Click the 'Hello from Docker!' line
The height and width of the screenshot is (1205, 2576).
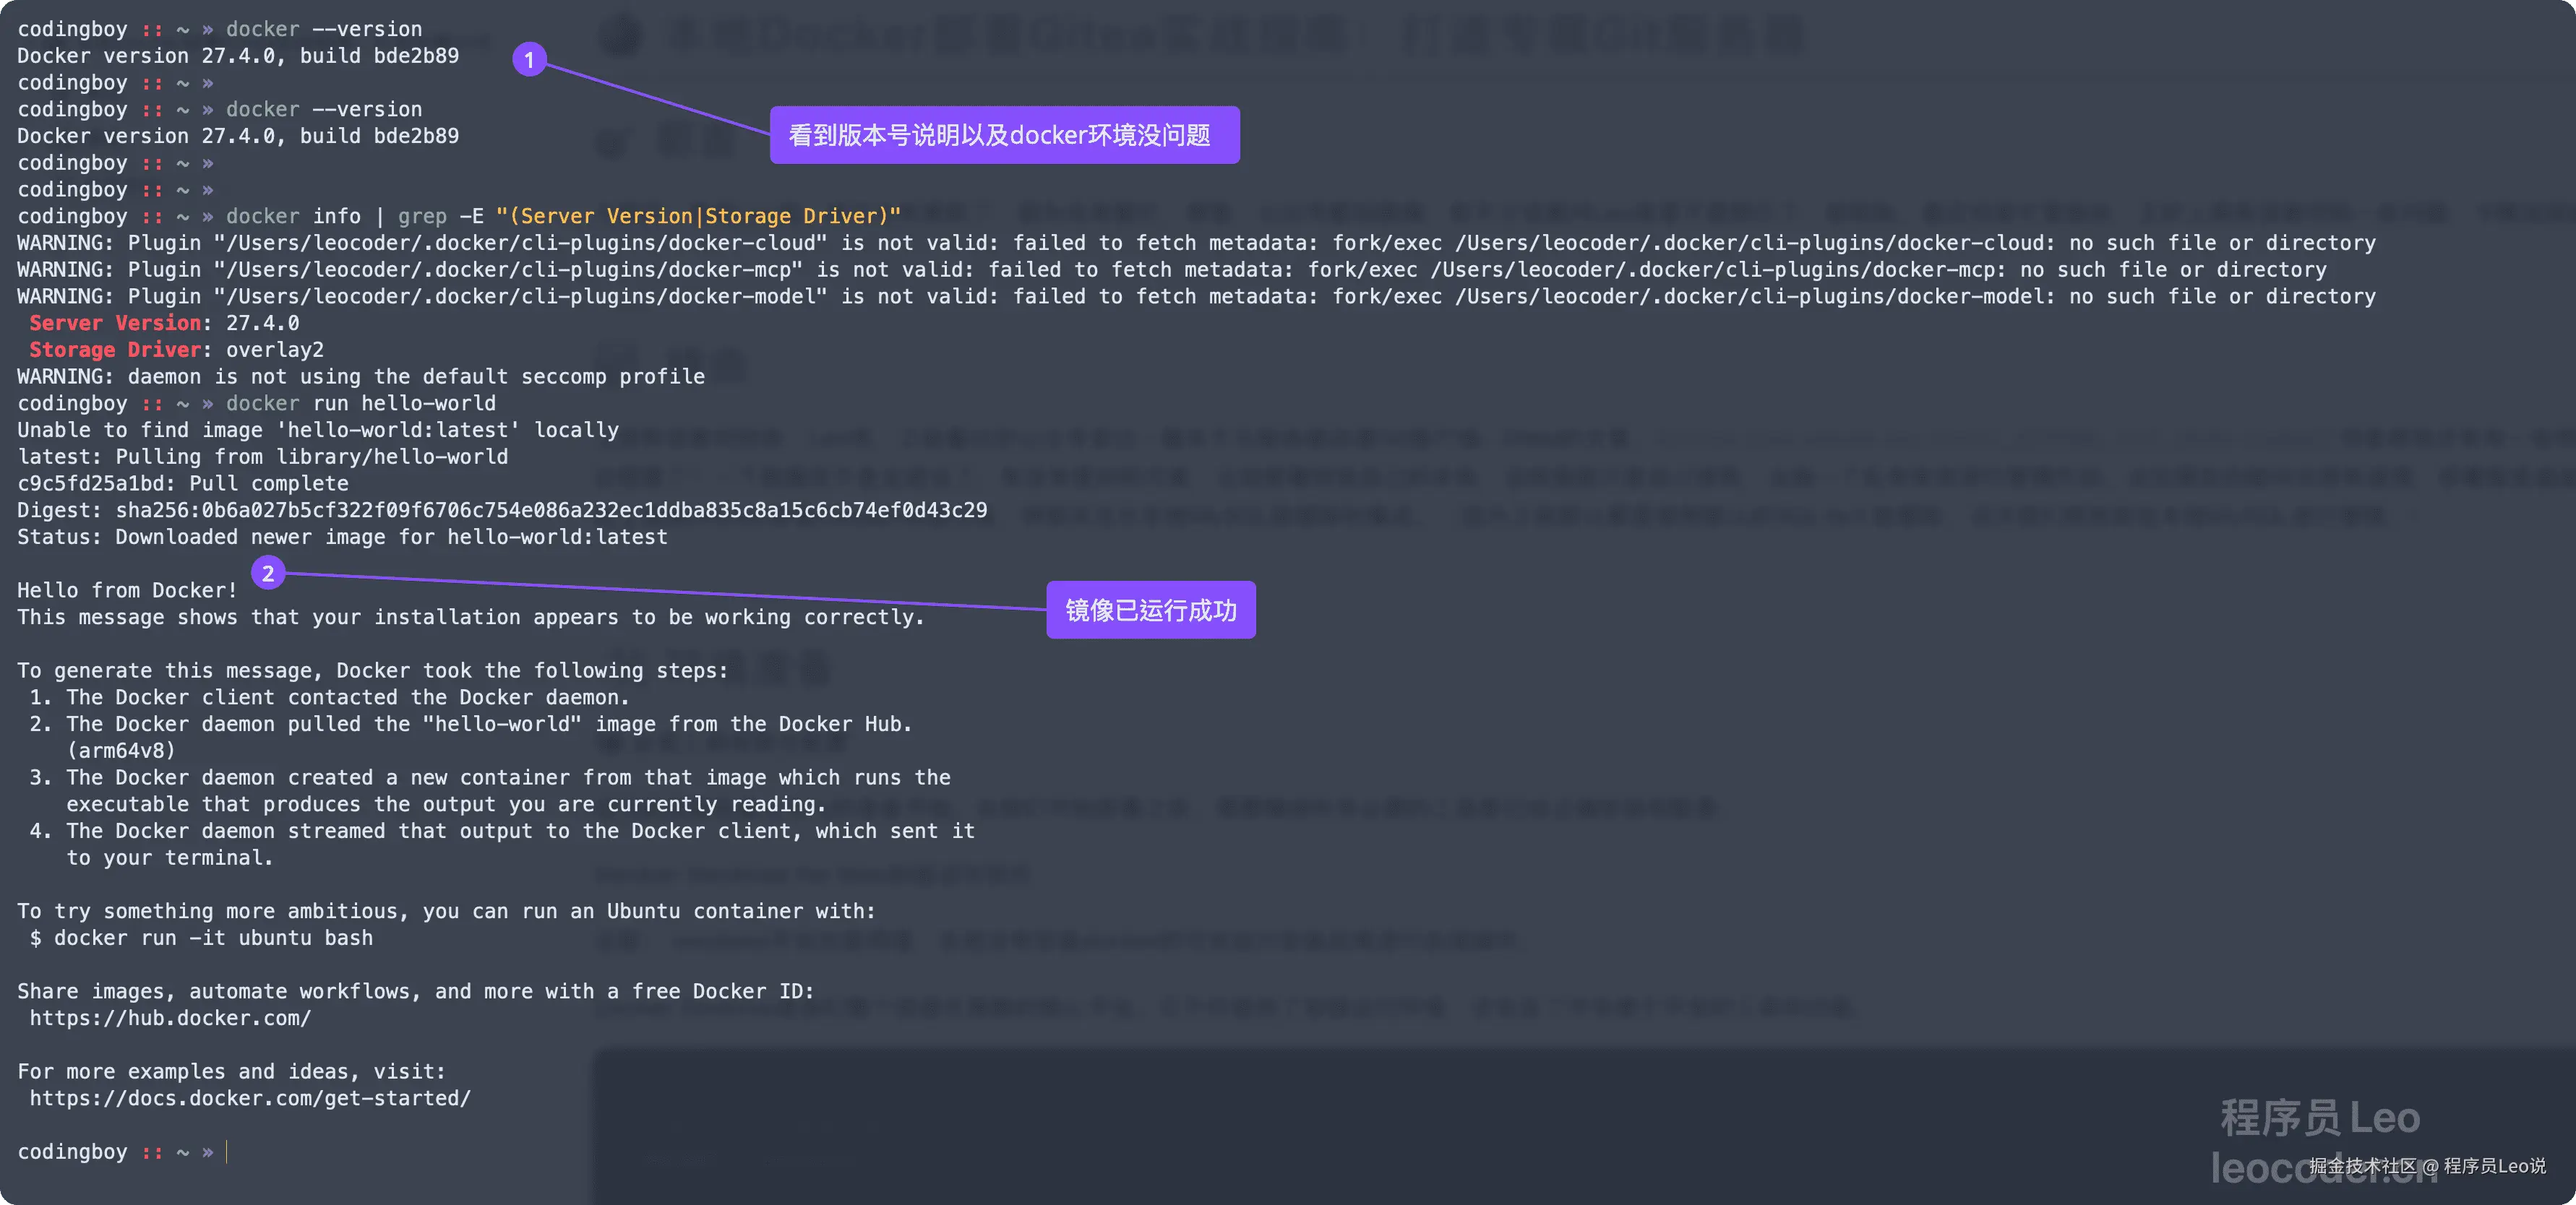point(127,590)
